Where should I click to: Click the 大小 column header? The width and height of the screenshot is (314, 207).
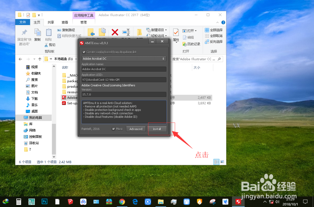[x=197, y=68]
